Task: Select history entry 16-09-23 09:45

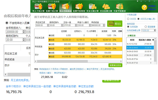Action: [140, 48]
